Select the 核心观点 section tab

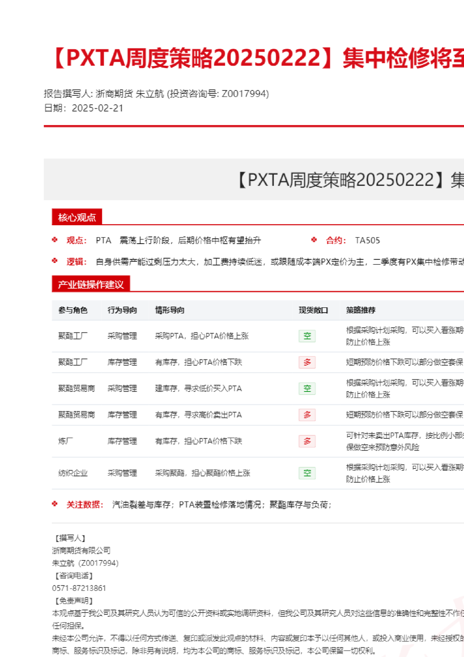point(77,217)
